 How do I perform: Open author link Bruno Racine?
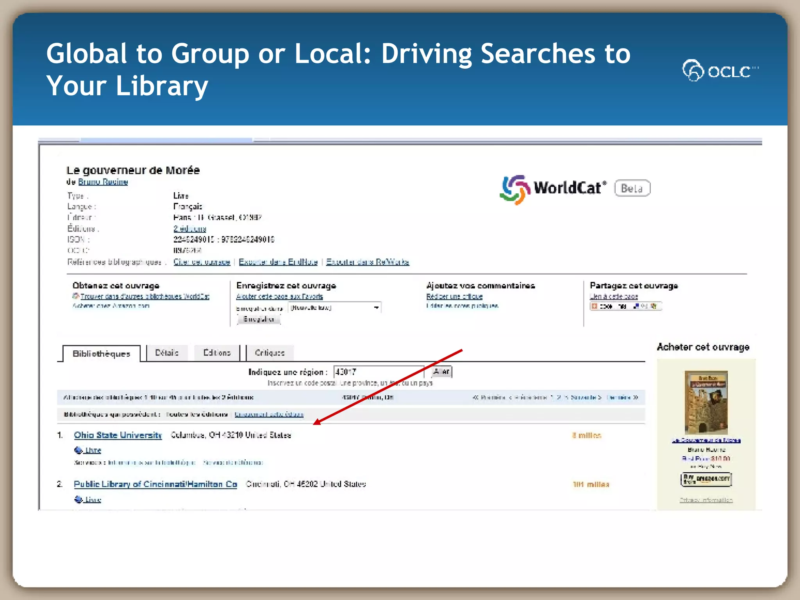(x=103, y=182)
